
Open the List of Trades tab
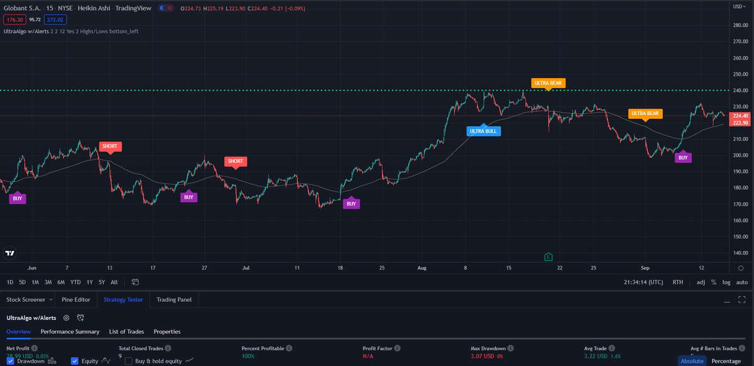(126, 331)
